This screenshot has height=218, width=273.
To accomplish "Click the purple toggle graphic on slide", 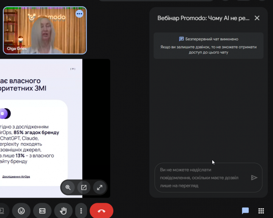I will pyautogui.click(x=5, y=114).
